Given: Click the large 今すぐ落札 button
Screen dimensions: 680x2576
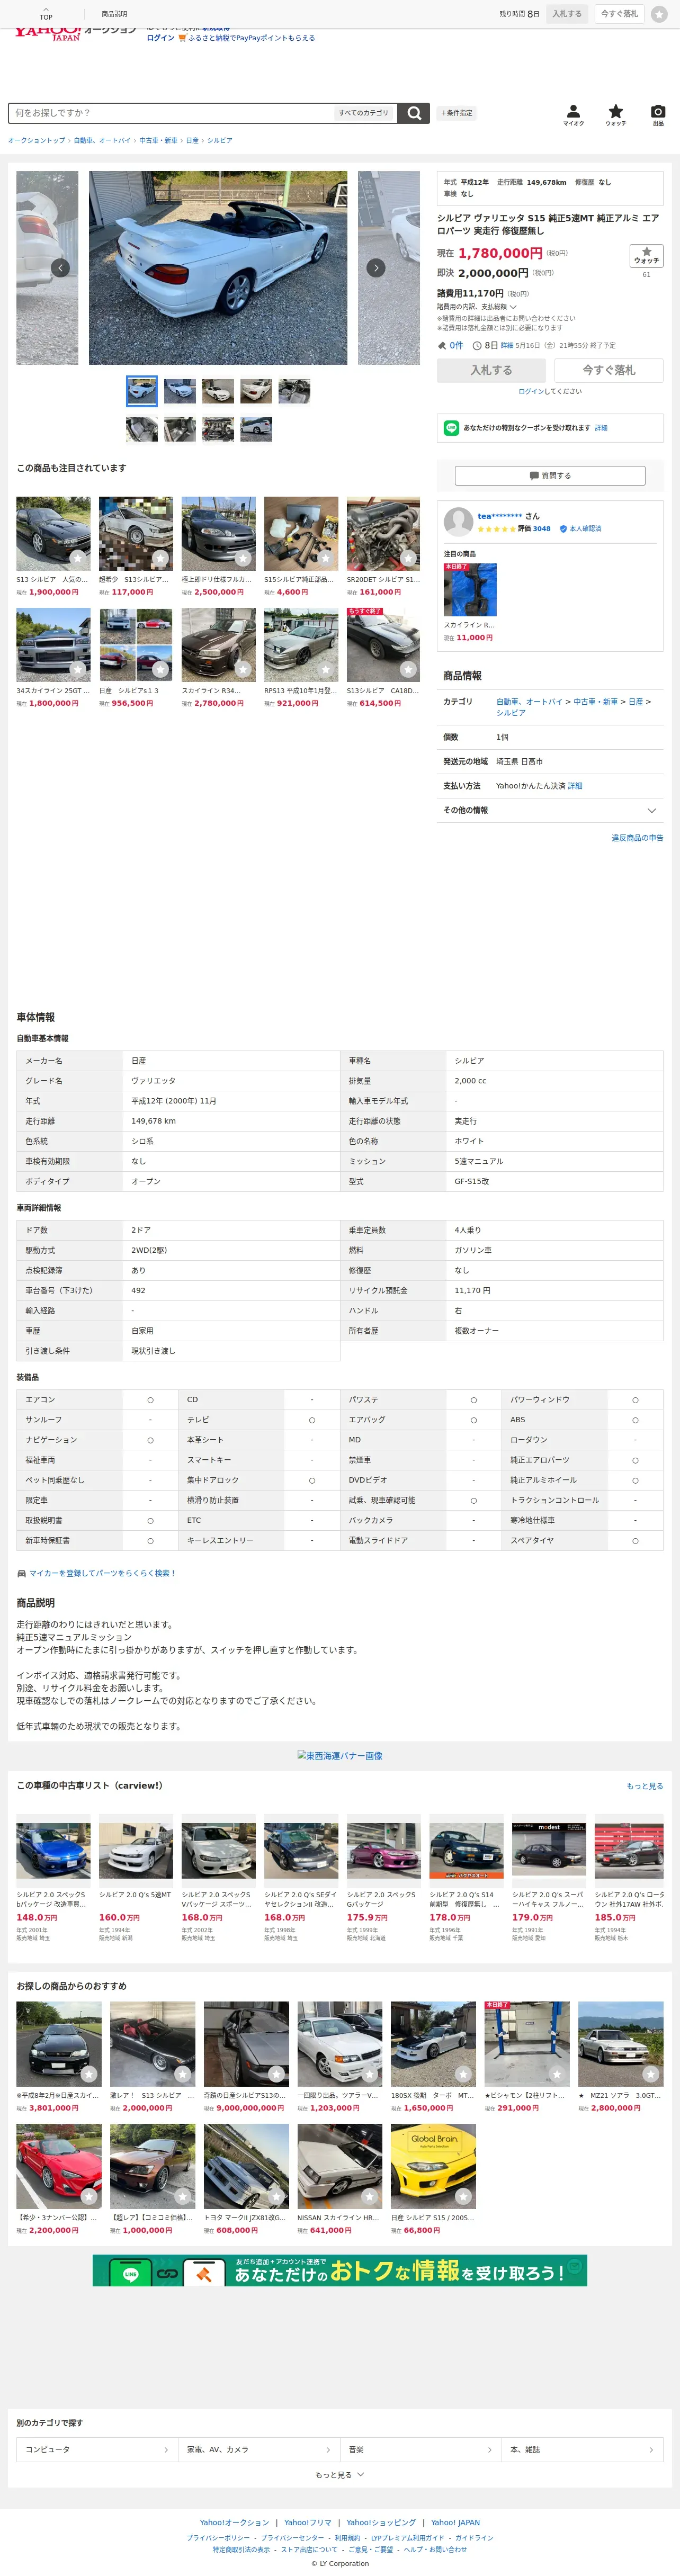Looking at the screenshot, I should (609, 370).
